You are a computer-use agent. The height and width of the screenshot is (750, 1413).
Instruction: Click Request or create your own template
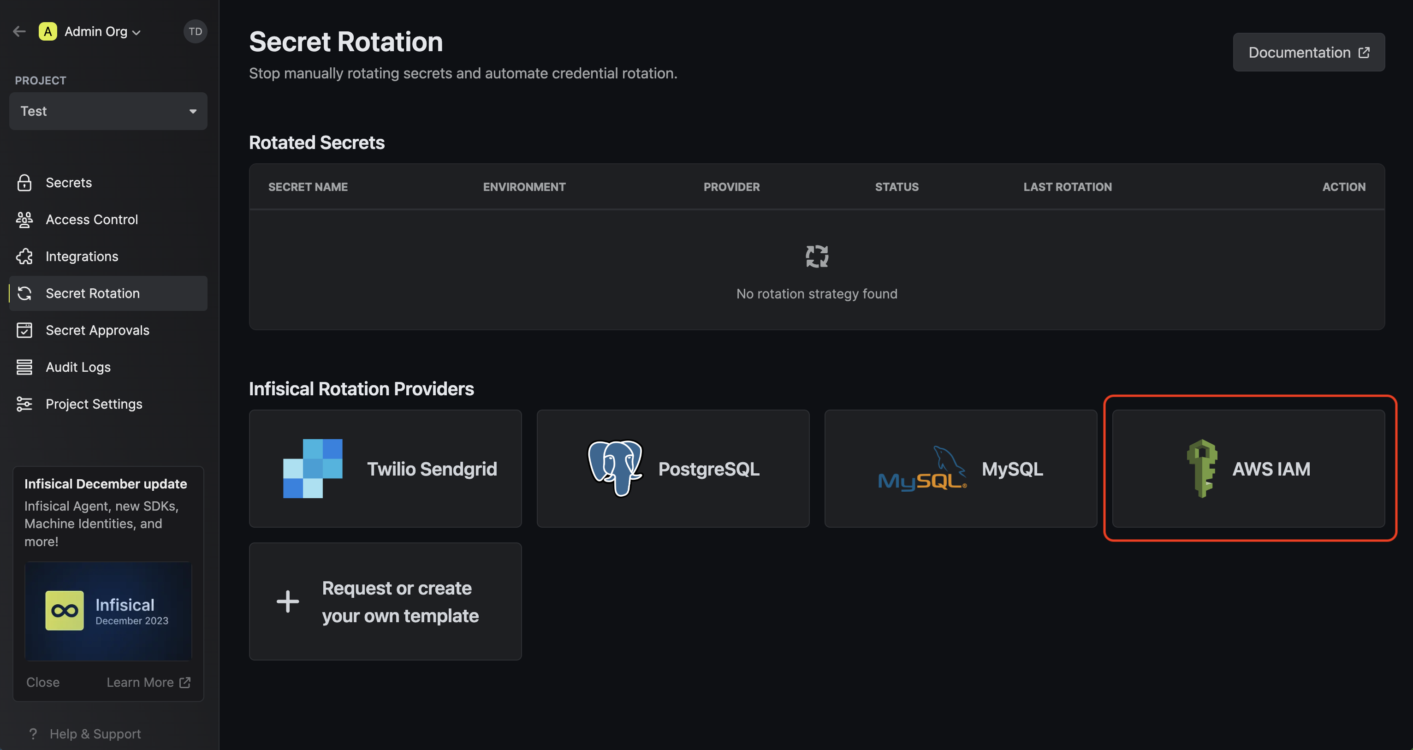[x=385, y=601]
